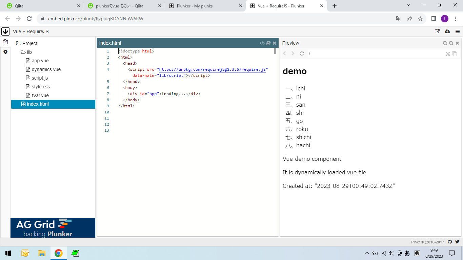Open plunk in new window icon

[x=437, y=31]
